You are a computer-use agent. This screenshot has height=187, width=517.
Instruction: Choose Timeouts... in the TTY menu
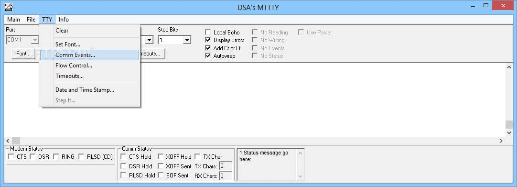90,76
